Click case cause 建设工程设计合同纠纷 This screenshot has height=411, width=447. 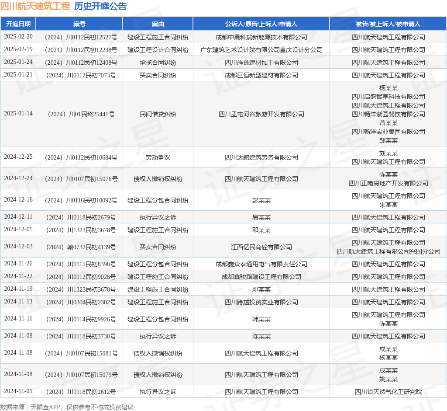click(158, 50)
